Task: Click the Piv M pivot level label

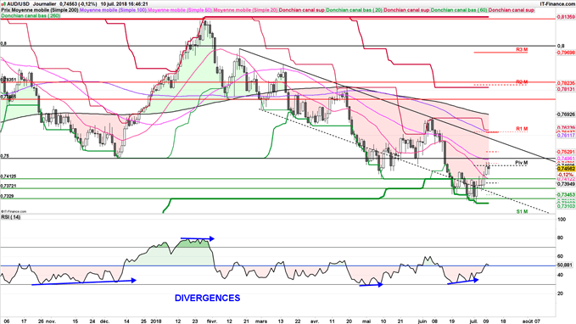Action: click(x=521, y=162)
